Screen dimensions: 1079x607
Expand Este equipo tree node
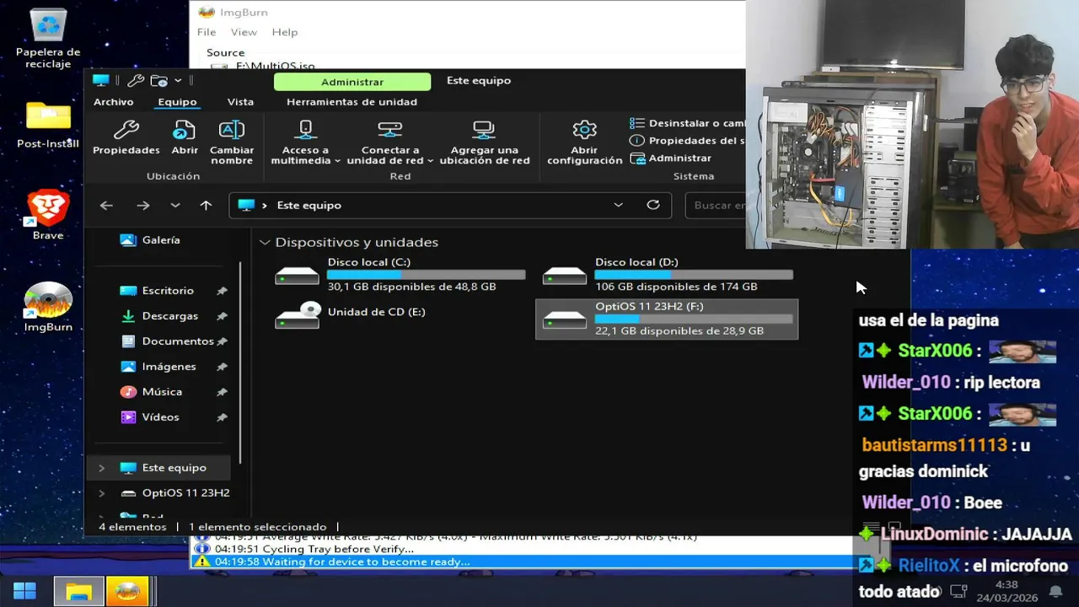click(101, 468)
